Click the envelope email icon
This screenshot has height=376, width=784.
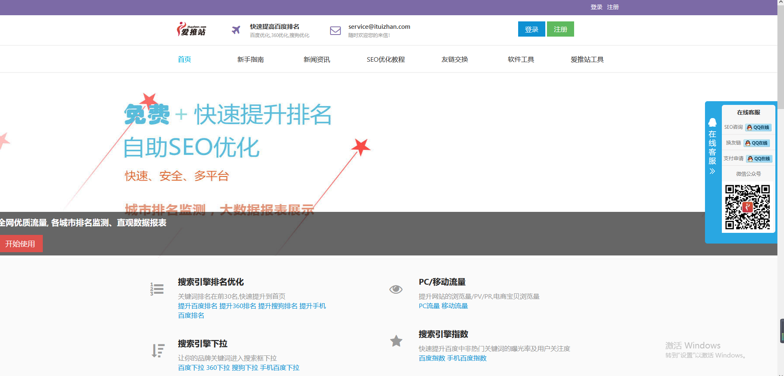tap(335, 30)
